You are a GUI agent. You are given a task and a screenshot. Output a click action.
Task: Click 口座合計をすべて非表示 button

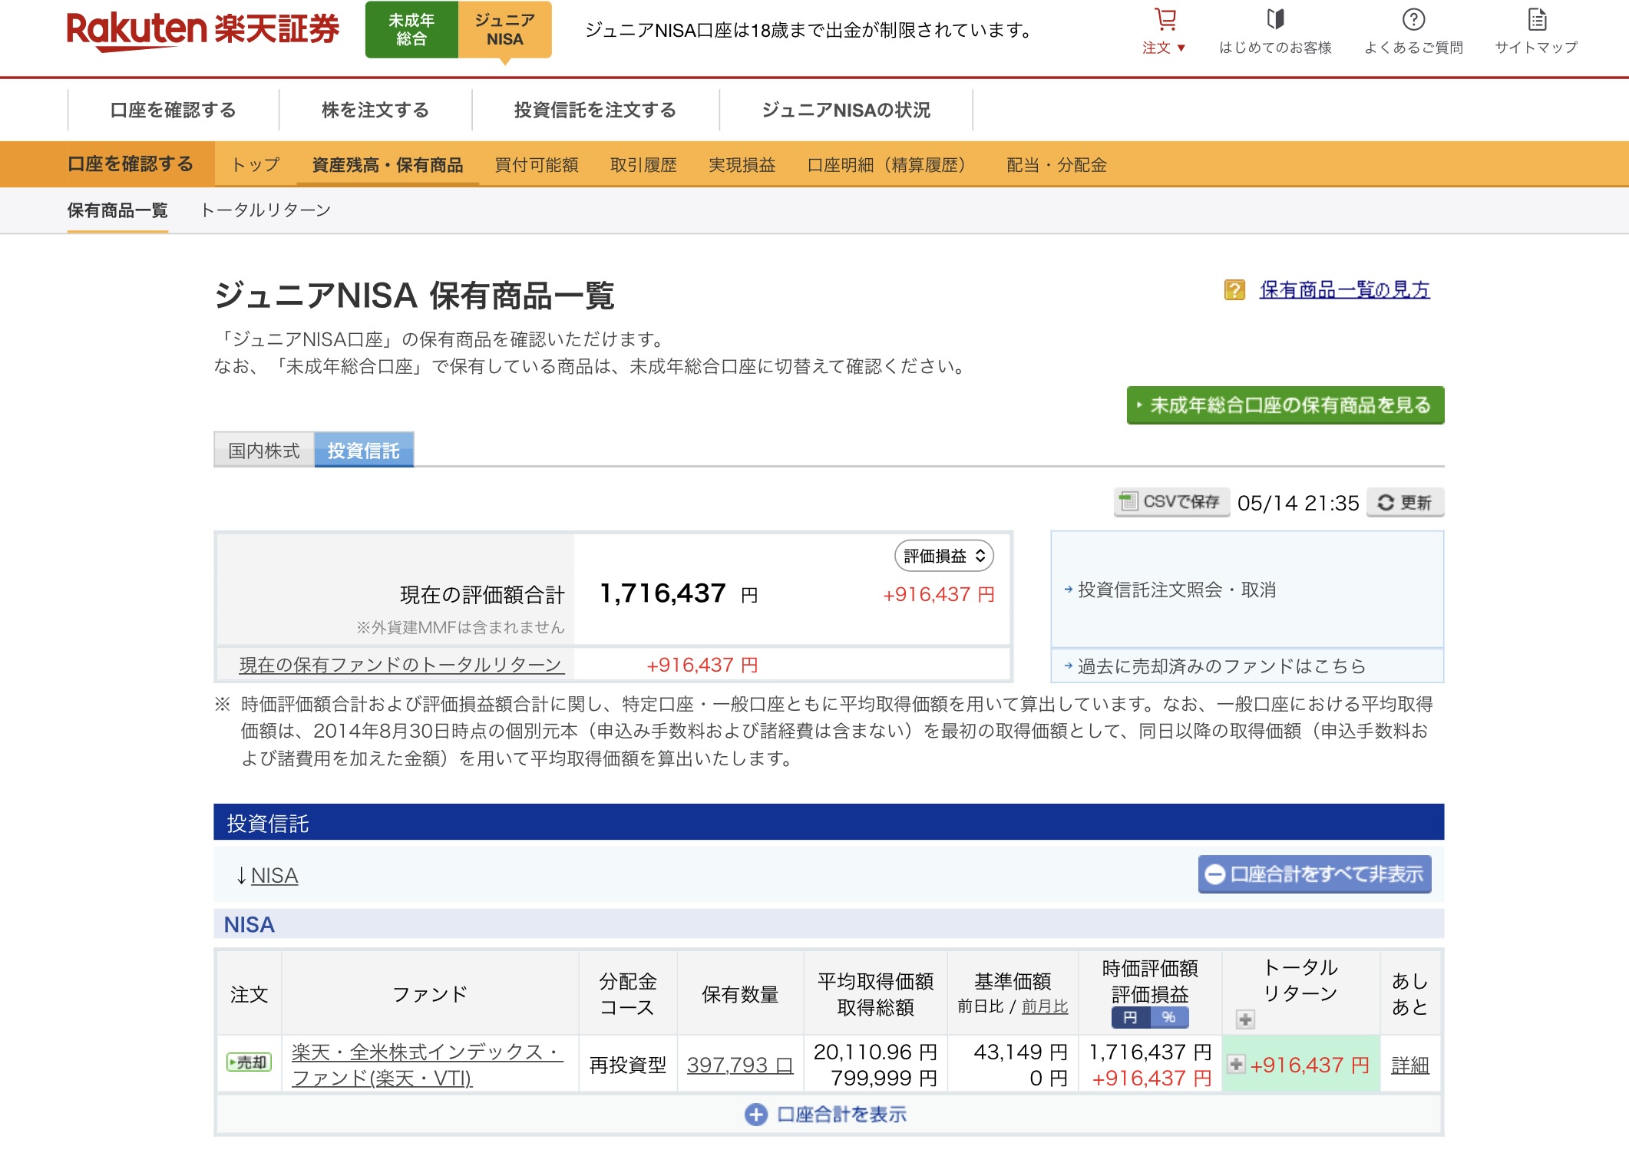(x=1314, y=874)
